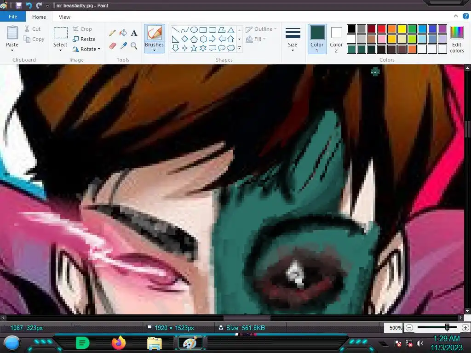Select the Eraser tool
Screen dimensions: 471x353
pos(112,46)
